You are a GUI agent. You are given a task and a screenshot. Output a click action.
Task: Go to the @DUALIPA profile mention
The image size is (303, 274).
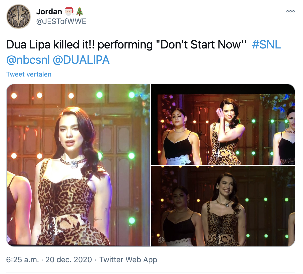click(81, 60)
